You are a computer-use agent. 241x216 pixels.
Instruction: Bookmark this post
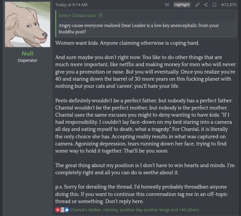[x=214, y=5]
